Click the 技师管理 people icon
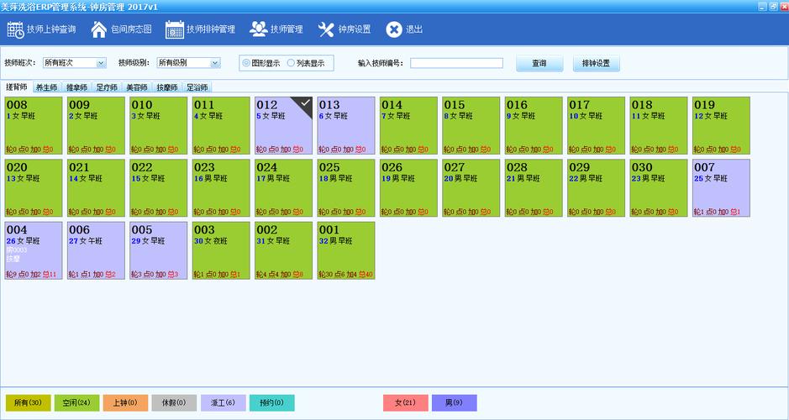789x420 pixels. [x=258, y=30]
